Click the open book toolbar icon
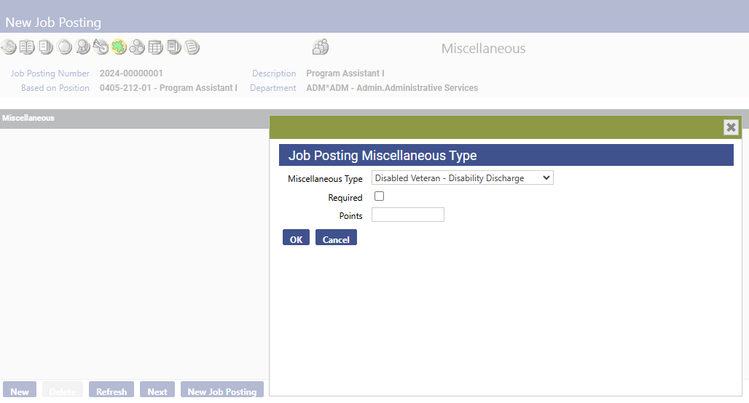749x403 pixels. (x=27, y=47)
